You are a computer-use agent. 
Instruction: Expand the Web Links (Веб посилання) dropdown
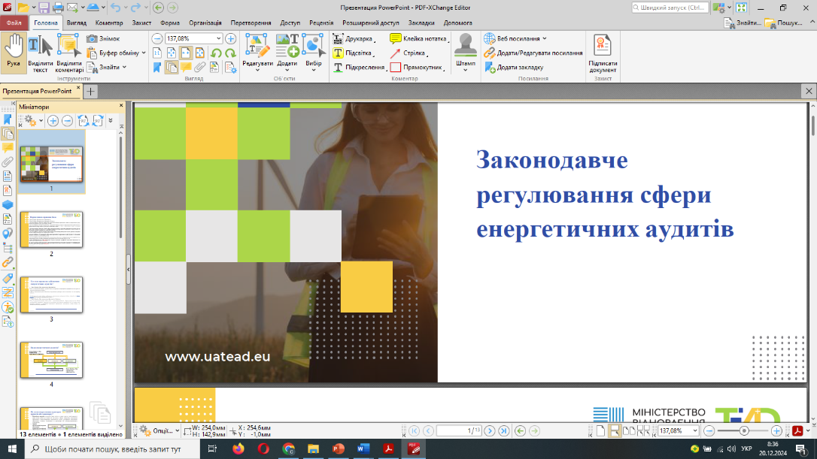coord(545,38)
